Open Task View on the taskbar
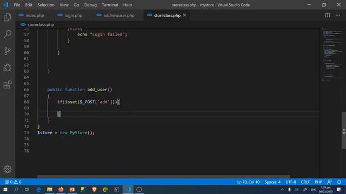Viewport: 346px width, 194px height. pyautogui.click(x=27, y=190)
